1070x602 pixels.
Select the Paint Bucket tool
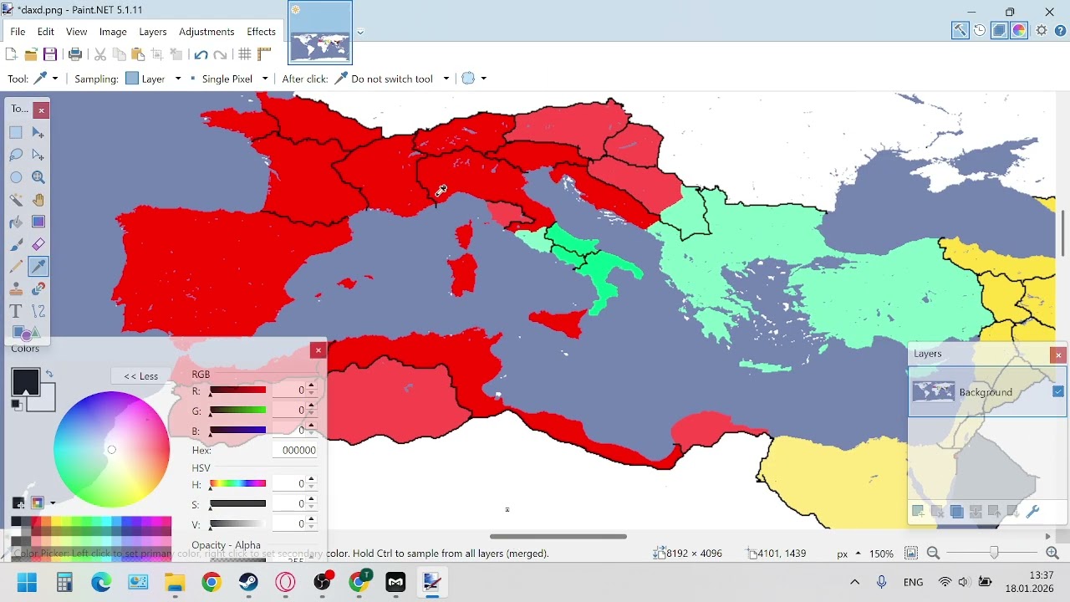[x=16, y=222]
